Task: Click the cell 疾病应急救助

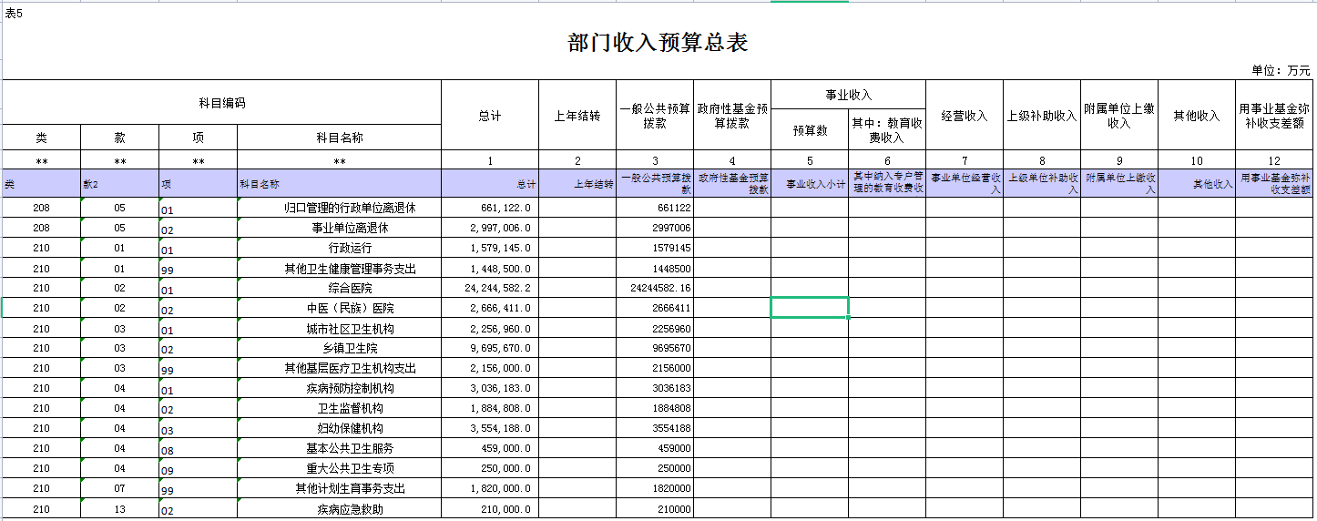Action: click(339, 509)
